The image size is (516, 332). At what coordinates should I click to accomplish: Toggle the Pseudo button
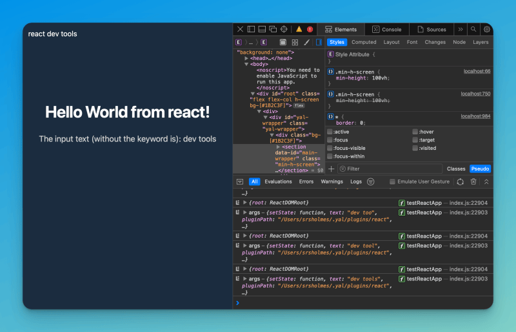point(480,169)
